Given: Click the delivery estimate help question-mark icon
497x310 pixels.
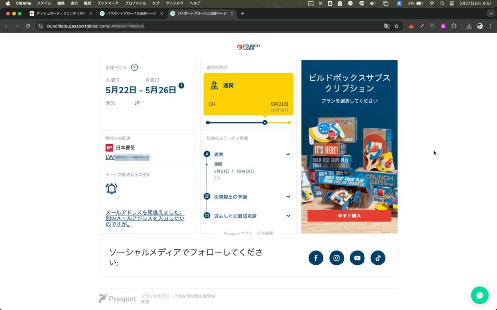Looking at the screenshot, I should click(x=134, y=67).
